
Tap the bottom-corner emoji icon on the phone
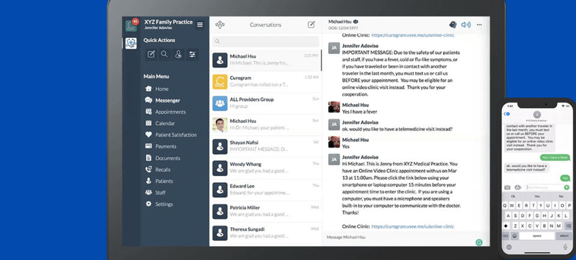pyautogui.click(x=509, y=247)
